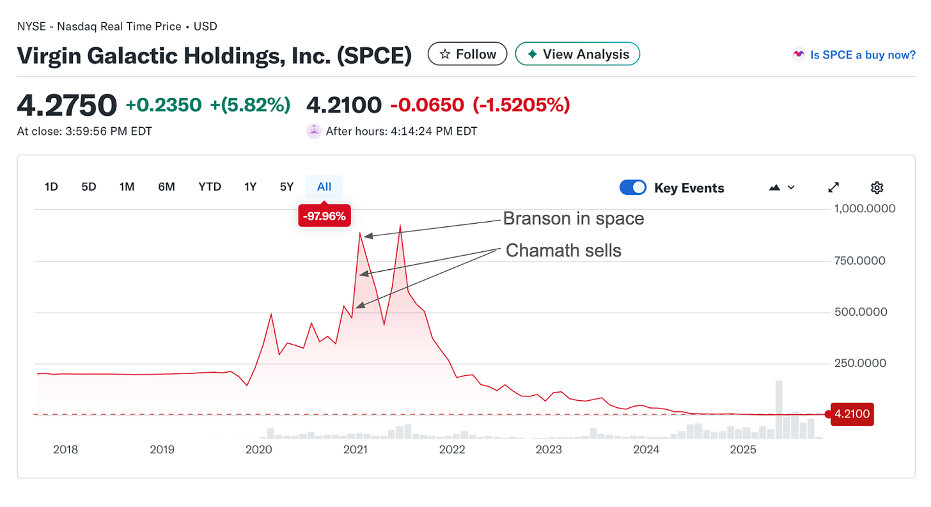Select the 1D time range tab
The width and height of the screenshot is (931, 507).
[51, 187]
